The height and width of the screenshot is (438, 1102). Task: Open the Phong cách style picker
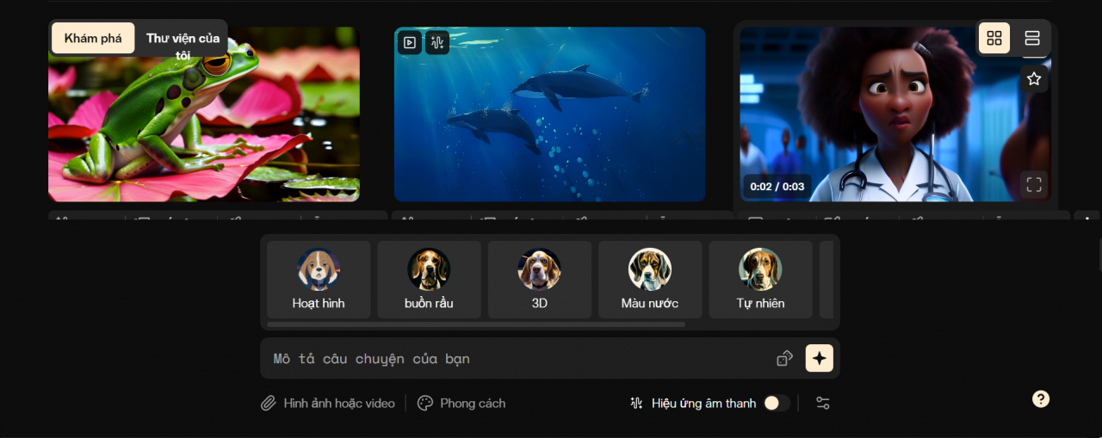click(x=461, y=403)
